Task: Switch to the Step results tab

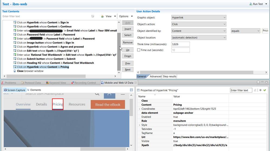Action: point(170,76)
